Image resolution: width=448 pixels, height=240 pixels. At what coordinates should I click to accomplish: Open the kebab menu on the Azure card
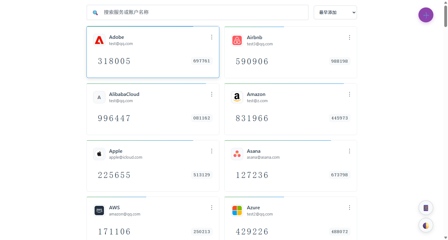[x=349, y=207]
